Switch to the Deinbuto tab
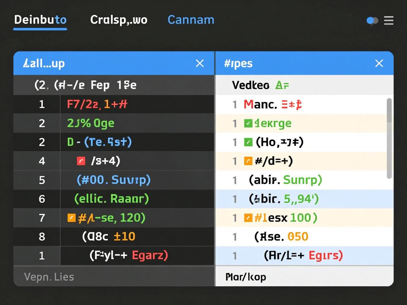This screenshot has width=407, height=305. tap(40, 20)
